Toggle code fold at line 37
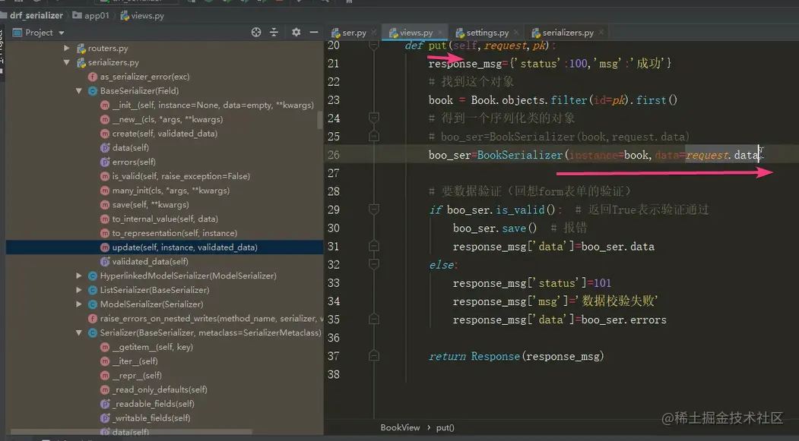 (373, 356)
